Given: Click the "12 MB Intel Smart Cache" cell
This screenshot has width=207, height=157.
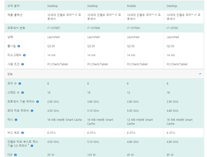Looking at the screenshot, I should click(140, 122).
